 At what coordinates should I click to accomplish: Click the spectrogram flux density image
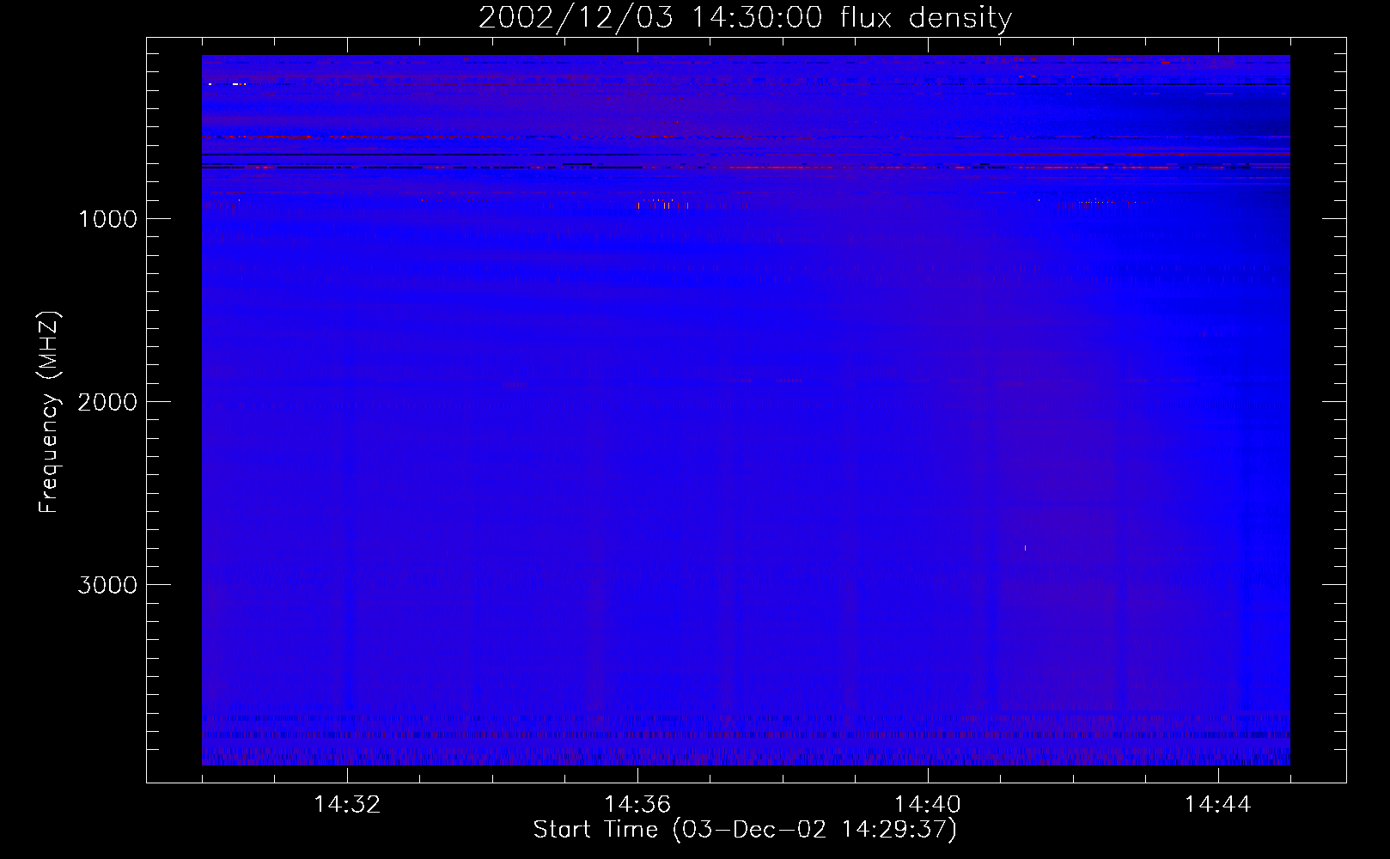click(746, 410)
